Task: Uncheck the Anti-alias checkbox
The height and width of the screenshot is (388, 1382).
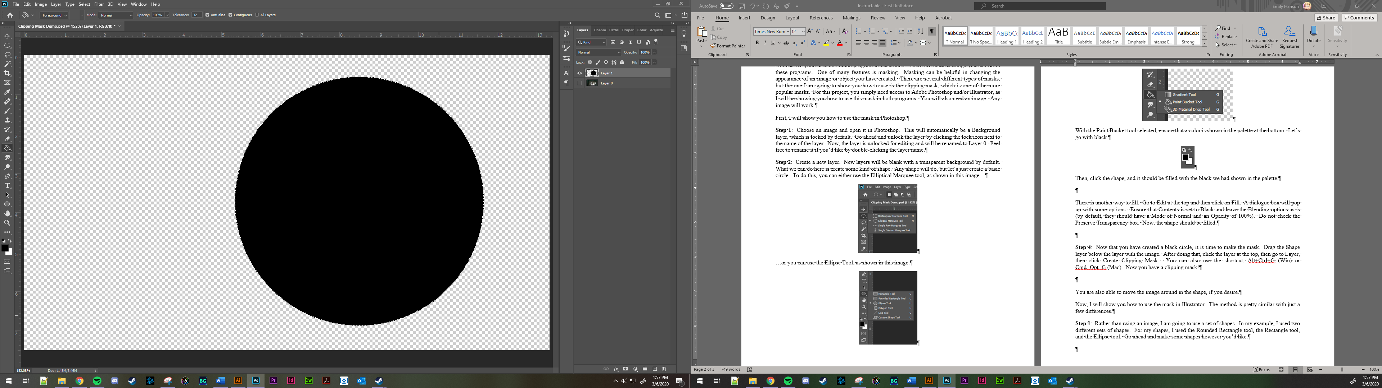Action: click(207, 15)
